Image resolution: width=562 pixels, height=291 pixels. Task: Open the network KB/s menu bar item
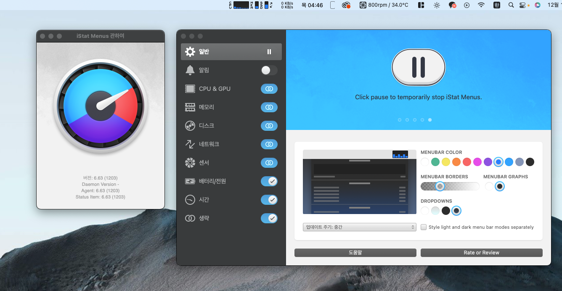[287, 5]
